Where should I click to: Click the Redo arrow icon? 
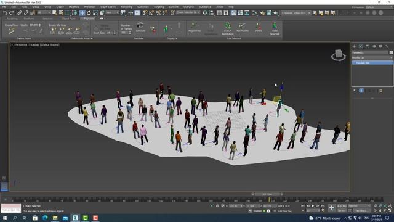click(12, 13)
